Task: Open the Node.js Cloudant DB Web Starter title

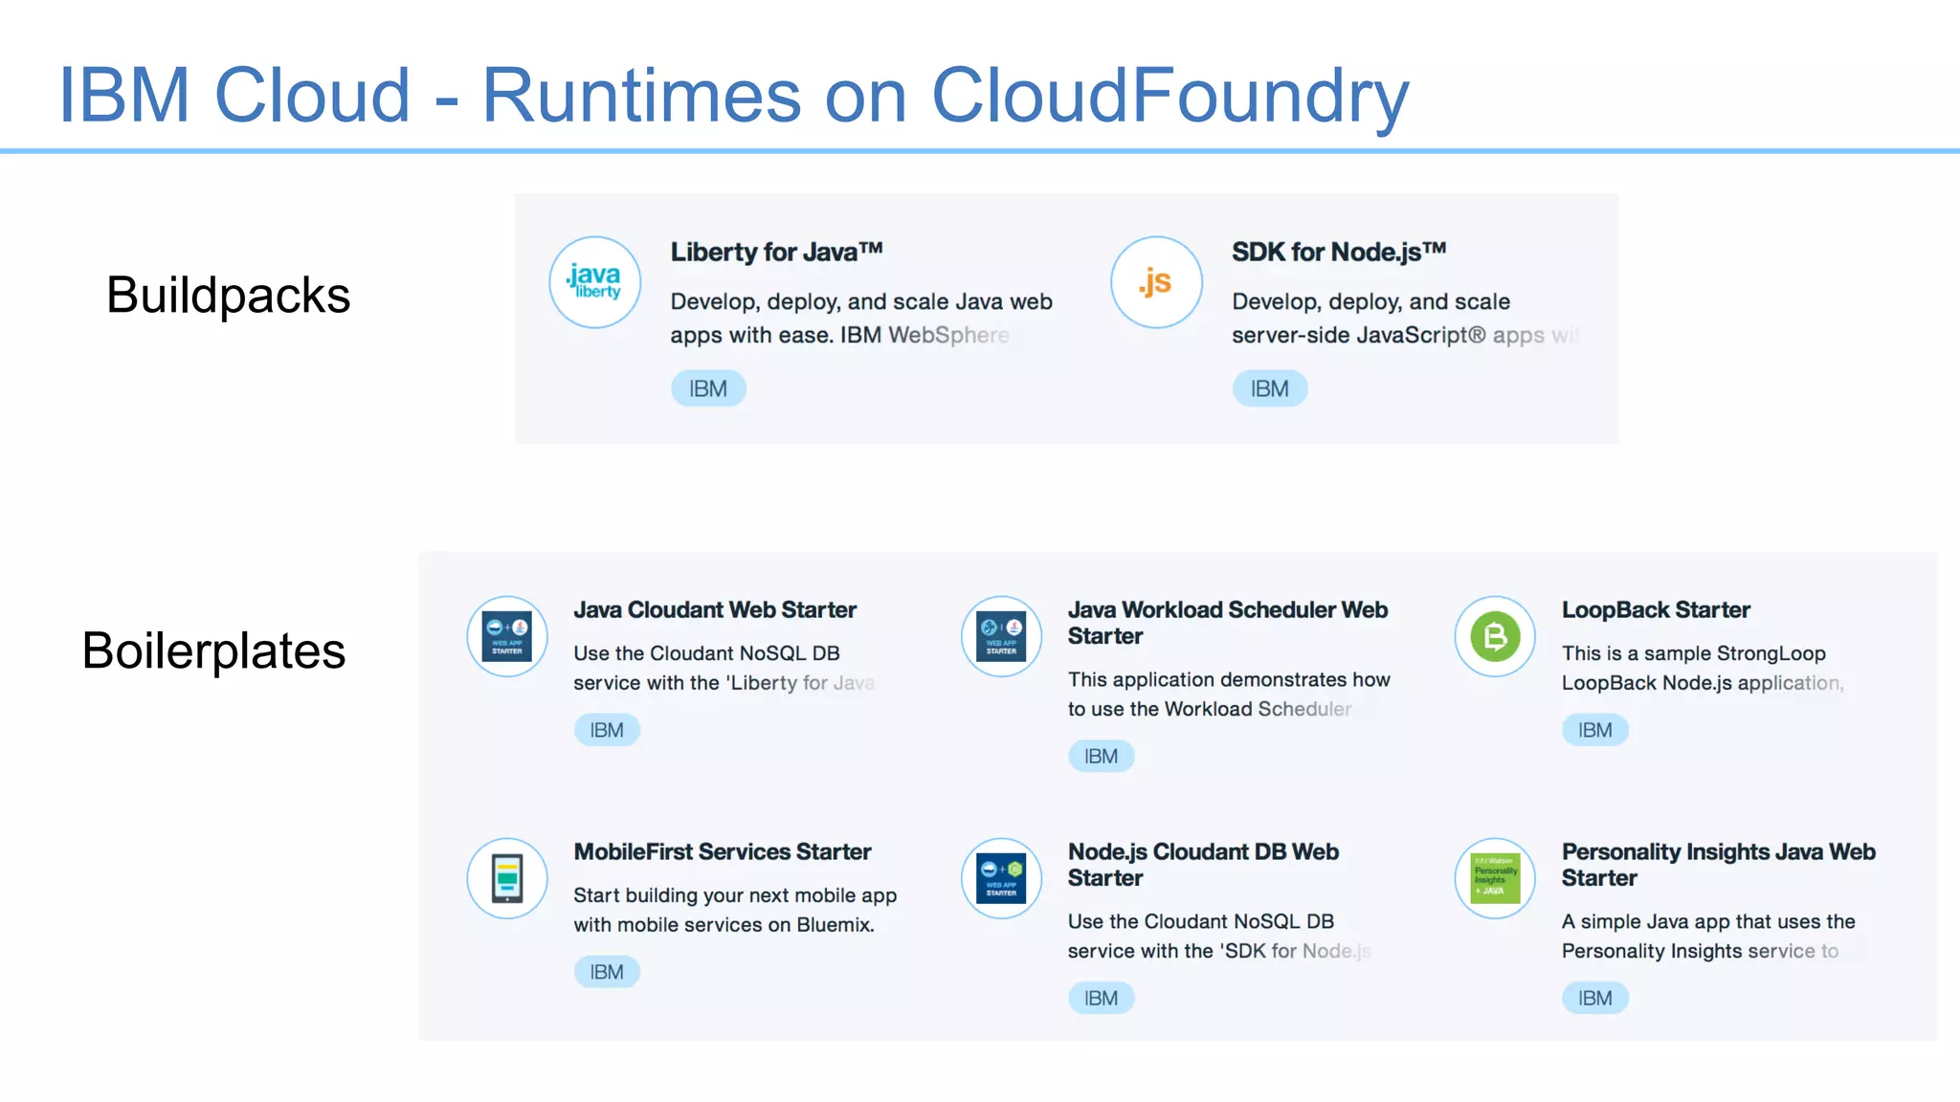Action: pos(1203,865)
